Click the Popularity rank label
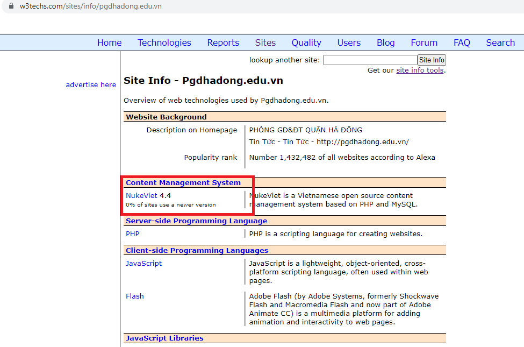Screen dimensions: 524x347 pyautogui.click(x=211, y=157)
